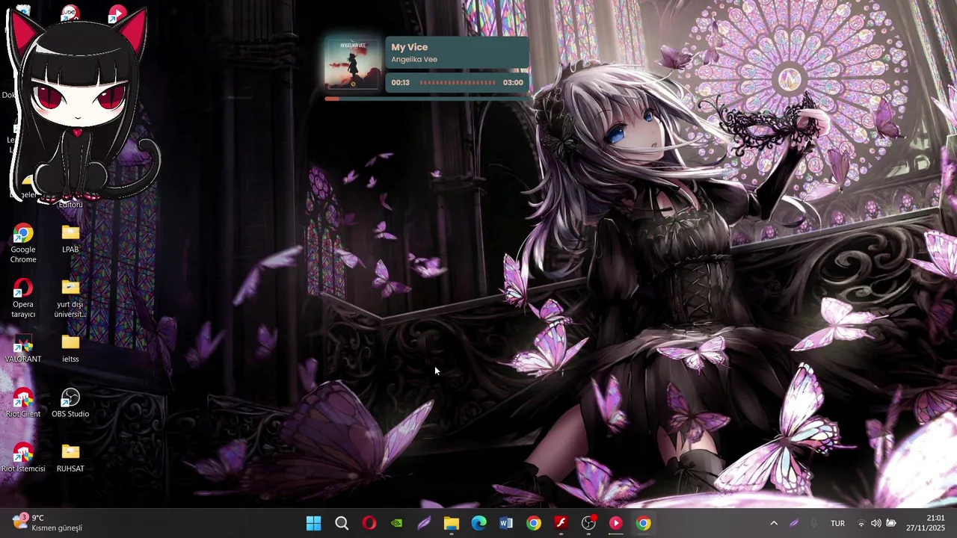Open the volume control in tray
The width and height of the screenshot is (957, 538).
[876, 523]
